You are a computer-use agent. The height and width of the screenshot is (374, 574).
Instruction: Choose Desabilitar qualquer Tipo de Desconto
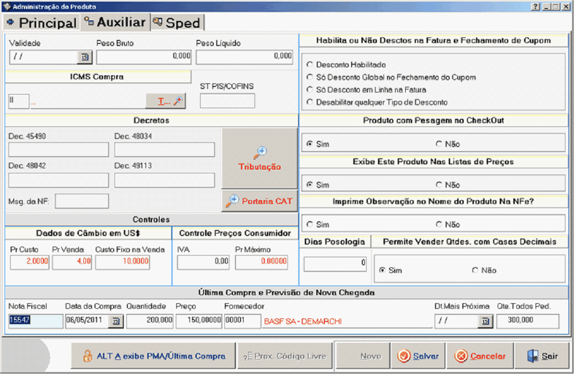pos(310,103)
